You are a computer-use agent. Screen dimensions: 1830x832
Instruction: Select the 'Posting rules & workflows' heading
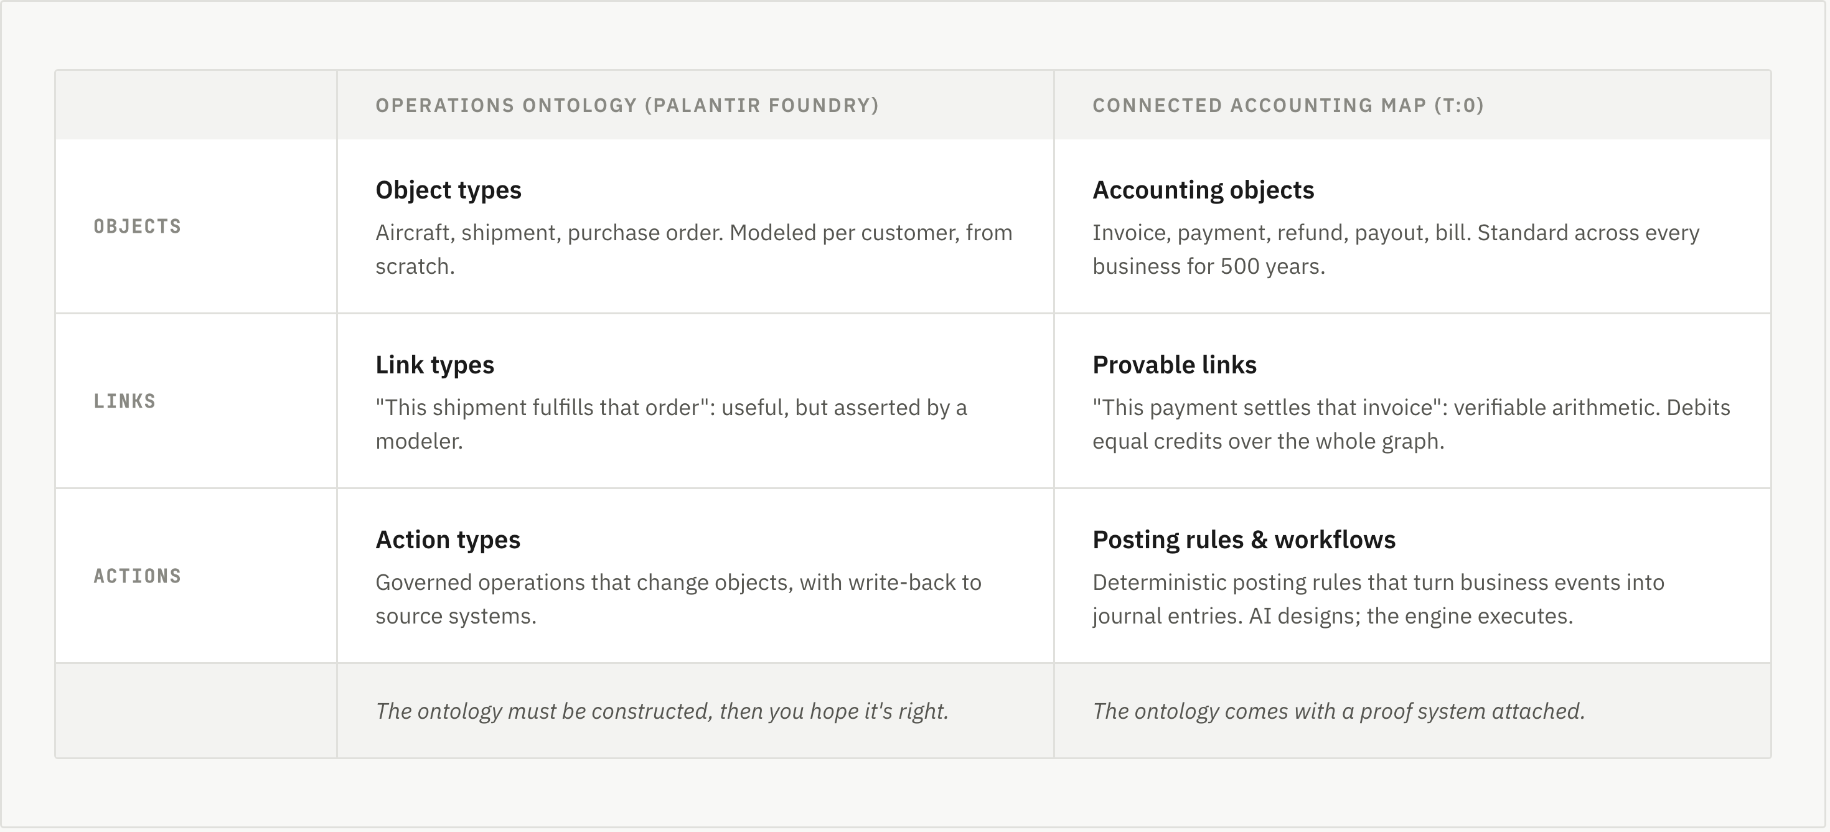click(x=1244, y=540)
